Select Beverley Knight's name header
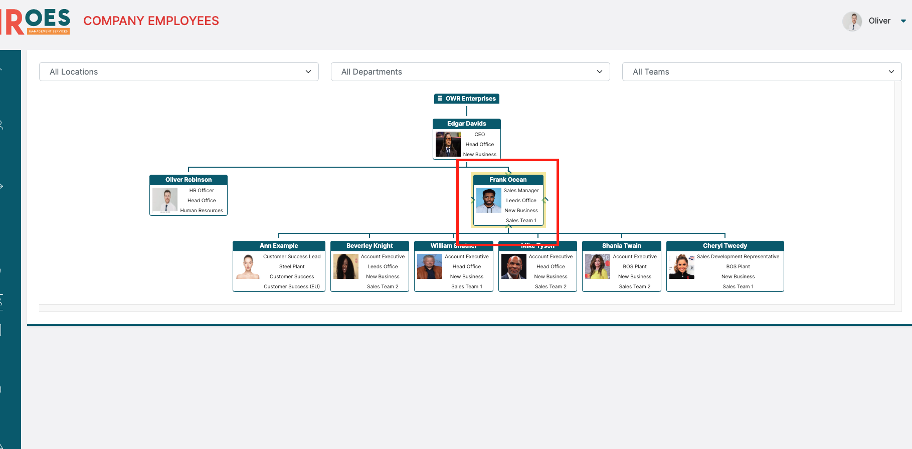 (x=370, y=246)
